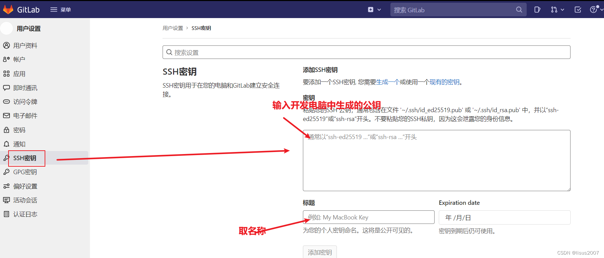This screenshot has height=258, width=604.
Task: Open the Expiration date picker field
Action: (x=505, y=217)
